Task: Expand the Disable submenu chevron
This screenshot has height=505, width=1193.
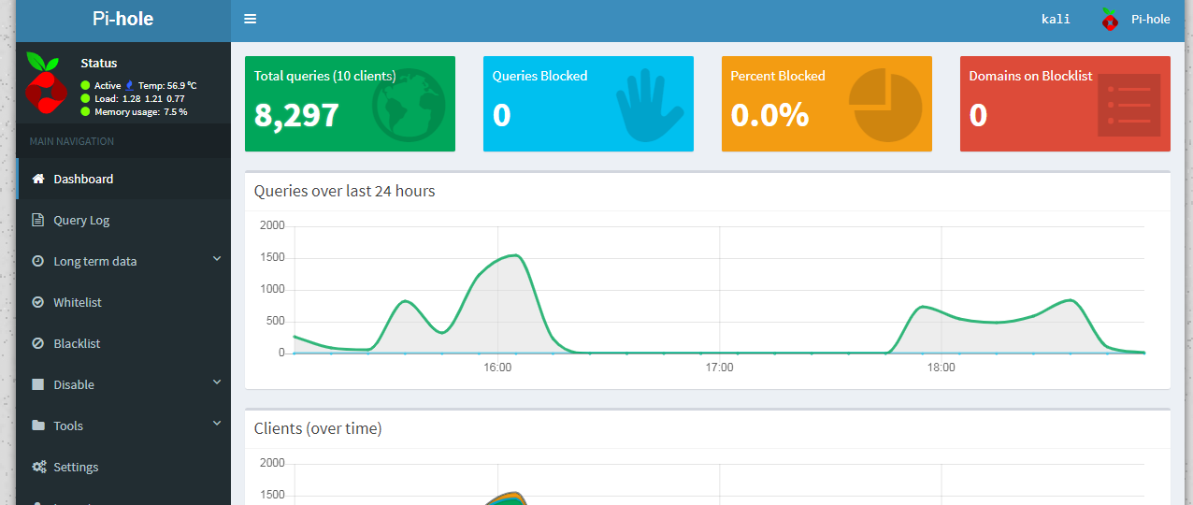Action: pos(217,382)
